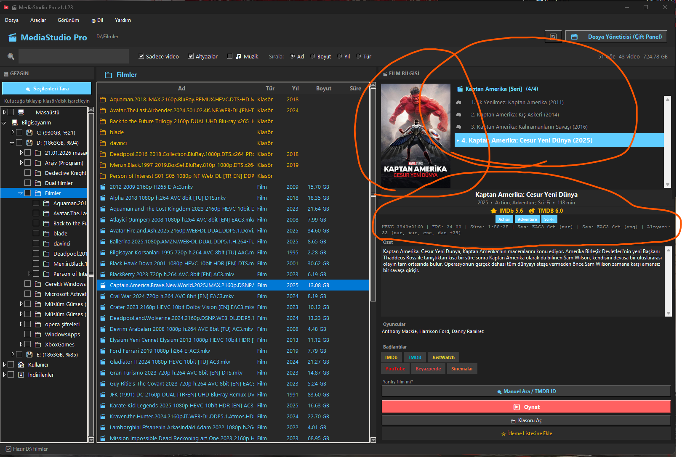
Task: Click the folder icon beside Dedective Knight in tree
Action: pos(38,173)
